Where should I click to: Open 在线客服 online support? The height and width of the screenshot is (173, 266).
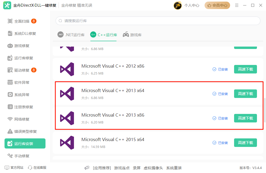[37, 168]
